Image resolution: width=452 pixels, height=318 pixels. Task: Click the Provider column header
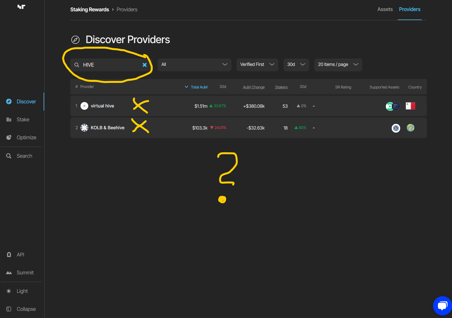pos(87,87)
